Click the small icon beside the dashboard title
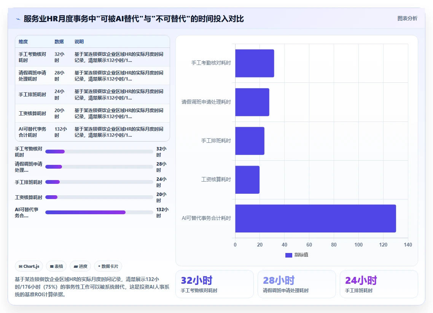The height and width of the screenshot is (313, 433). click(18, 19)
